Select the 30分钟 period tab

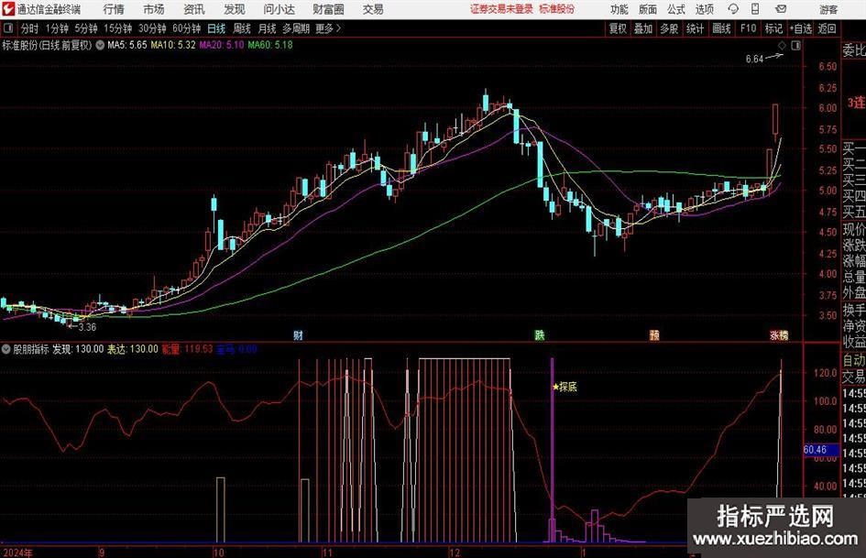[x=152, y=28]
